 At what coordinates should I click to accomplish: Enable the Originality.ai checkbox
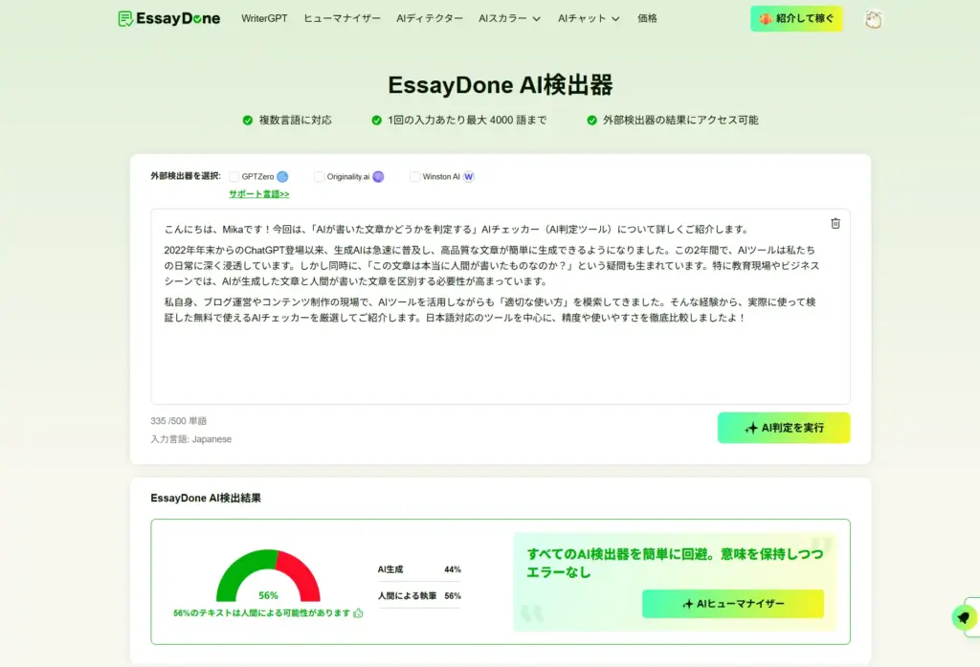[319, 177]
